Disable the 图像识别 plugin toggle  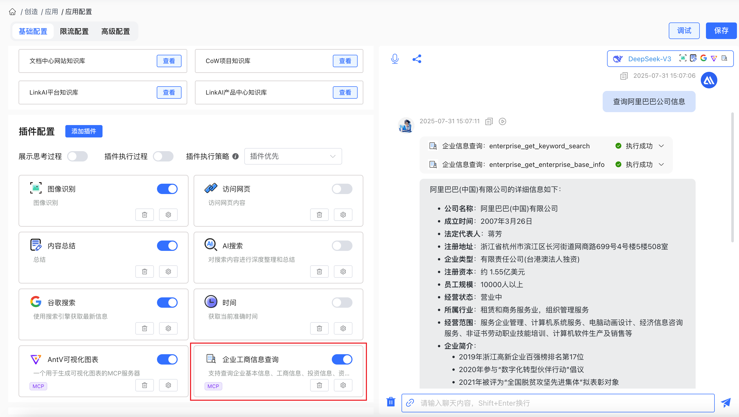click(x=167, y=189)
